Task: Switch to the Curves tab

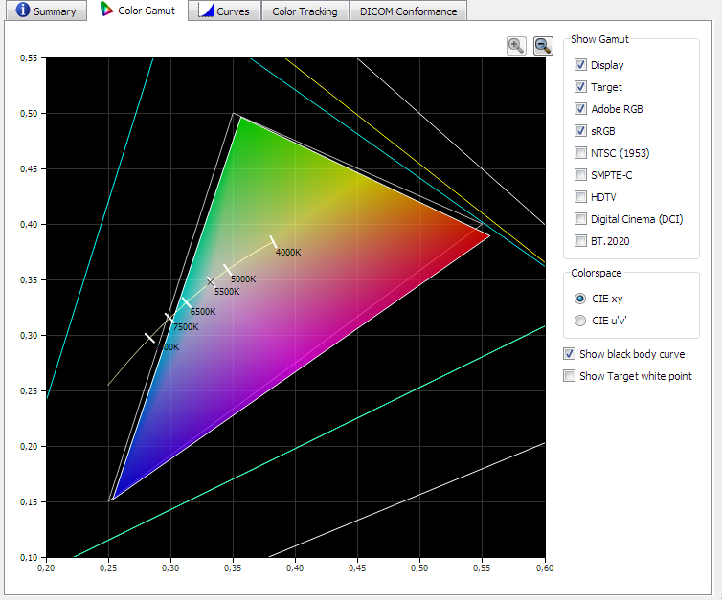Action: point(224,11)
